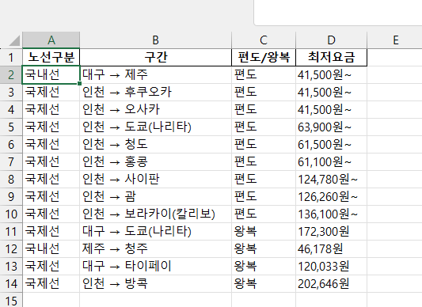Select cell 인천 → 후쿠오카
The image size is (422, 307).
pos(155,93)
